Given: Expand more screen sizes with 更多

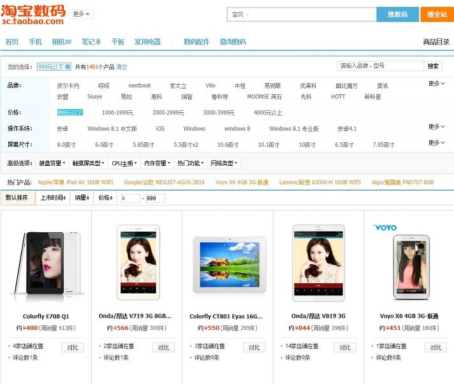Looking at the screenshot, I should (x=436, y=142).
